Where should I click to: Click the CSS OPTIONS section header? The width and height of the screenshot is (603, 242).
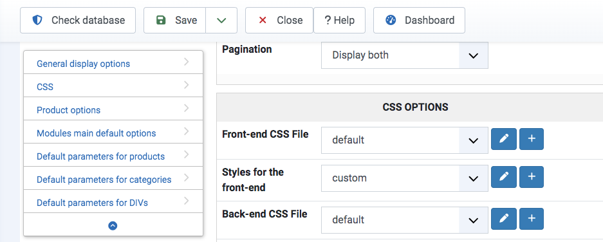click(415, 107)
